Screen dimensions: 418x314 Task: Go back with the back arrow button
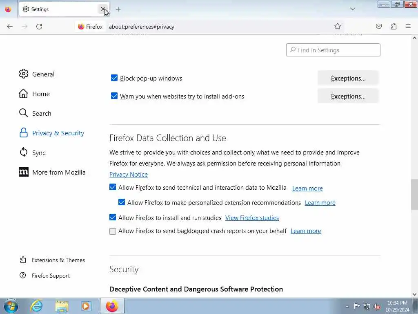pos(10,27)
